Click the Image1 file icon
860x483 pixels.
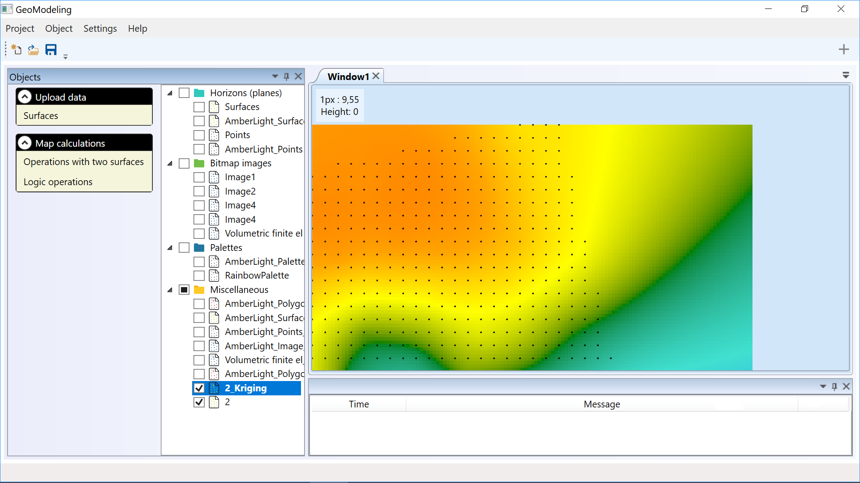(x=214, y=177)
